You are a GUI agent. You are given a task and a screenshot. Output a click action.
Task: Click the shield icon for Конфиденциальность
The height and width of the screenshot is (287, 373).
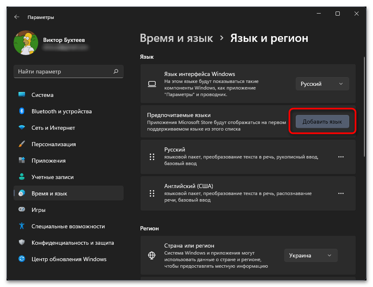point(22,242)
